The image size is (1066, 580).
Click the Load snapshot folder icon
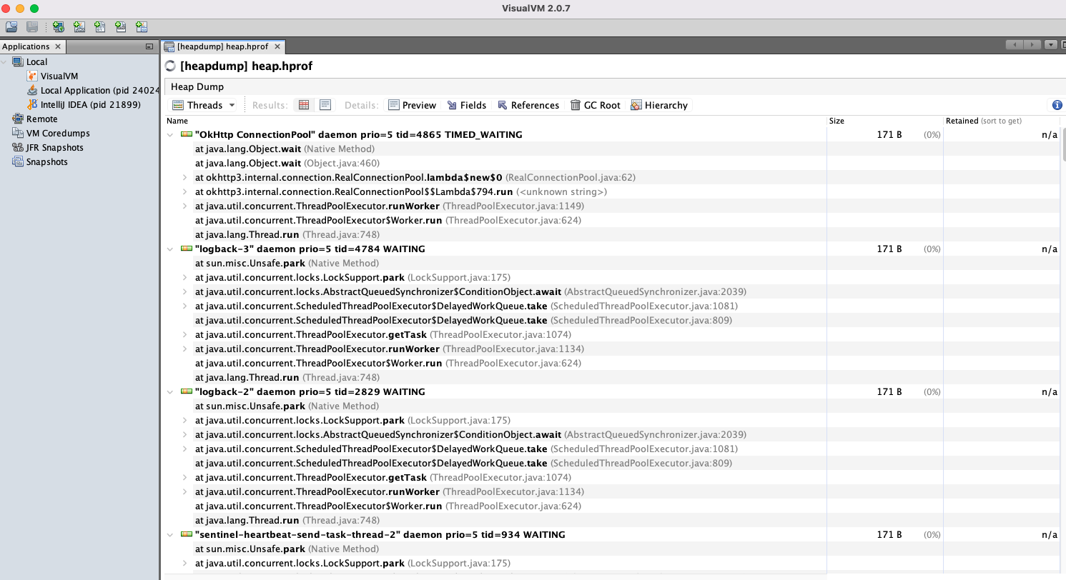point(11,27)
